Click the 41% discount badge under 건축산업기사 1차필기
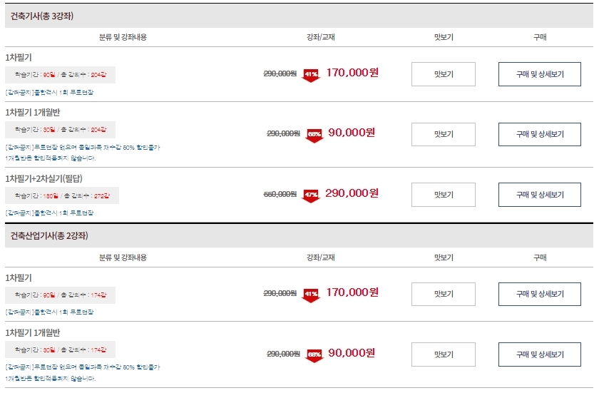Screen dimensions: 599x393 pos(311,295)
